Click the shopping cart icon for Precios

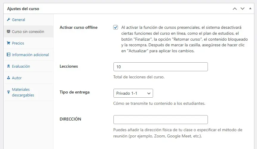point(9,43)
